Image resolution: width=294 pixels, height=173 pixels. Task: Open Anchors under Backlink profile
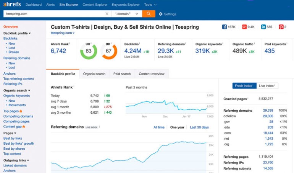tap(10, 73)
